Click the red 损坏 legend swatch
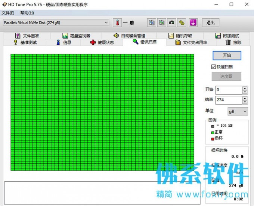 (x=213, y=139)
